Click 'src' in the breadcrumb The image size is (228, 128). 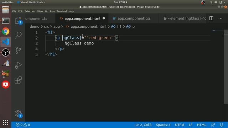(46, 27)
